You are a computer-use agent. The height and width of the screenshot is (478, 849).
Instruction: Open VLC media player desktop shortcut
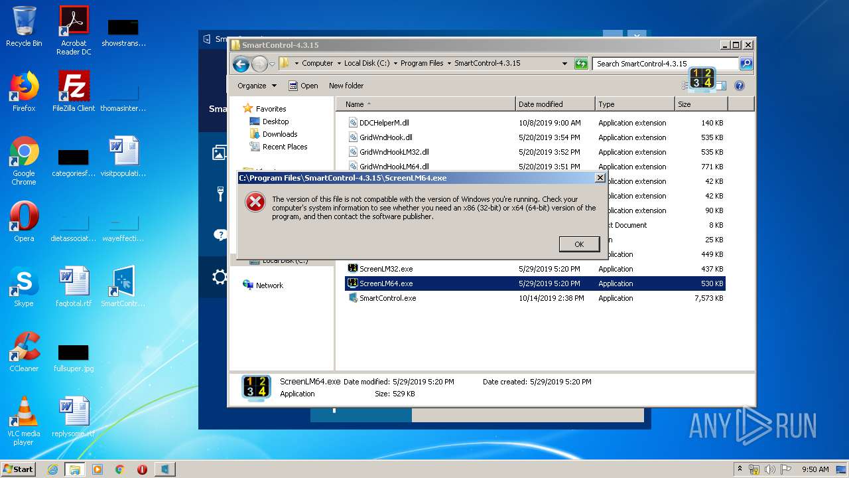(24, 421)
